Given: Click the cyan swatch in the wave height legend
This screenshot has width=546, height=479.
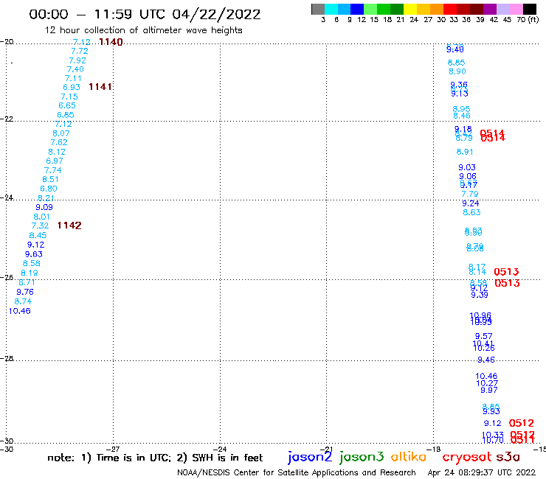Looking at the screenshot, I should pos(331,9).
